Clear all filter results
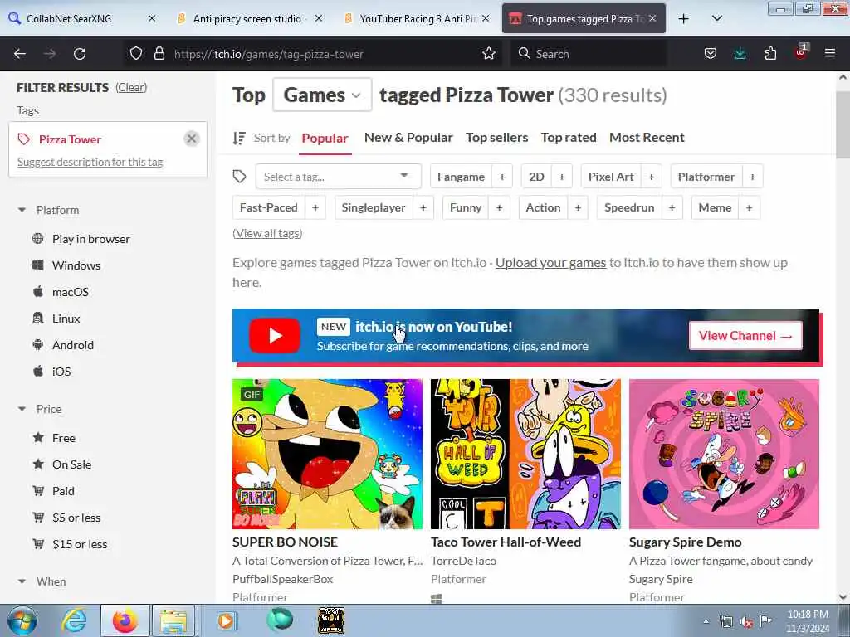 [131, 87]
